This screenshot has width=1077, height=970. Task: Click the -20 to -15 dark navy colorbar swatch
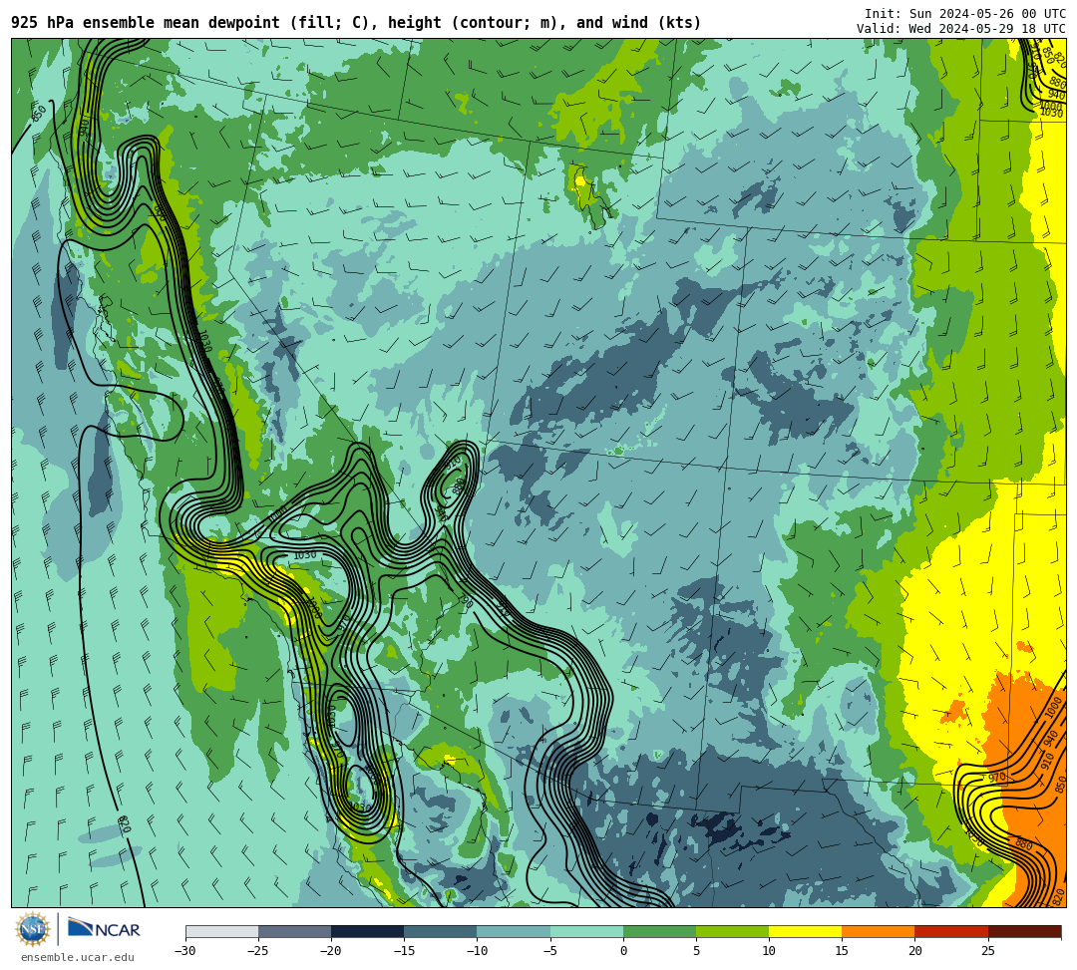[x=367, y=931]
